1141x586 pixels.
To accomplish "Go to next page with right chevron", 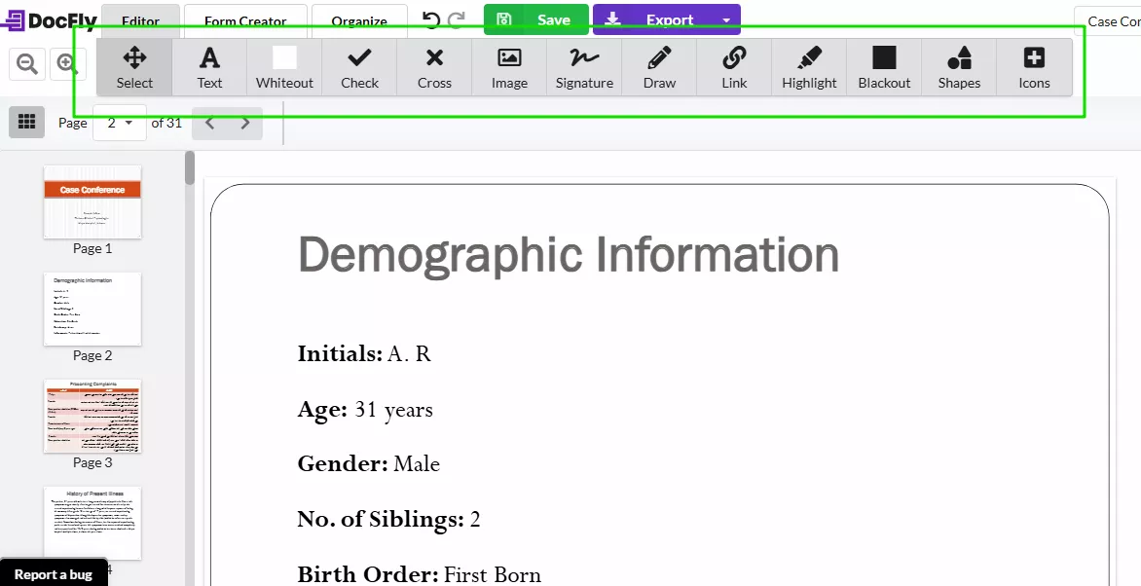I will click(245, 123).
